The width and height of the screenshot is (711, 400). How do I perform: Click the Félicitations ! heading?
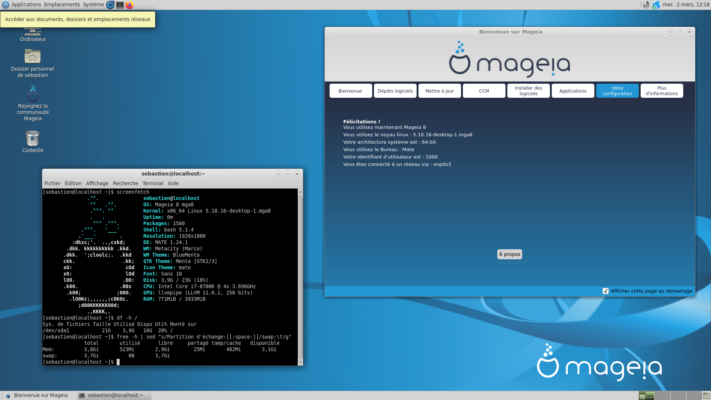pos(361,121)
